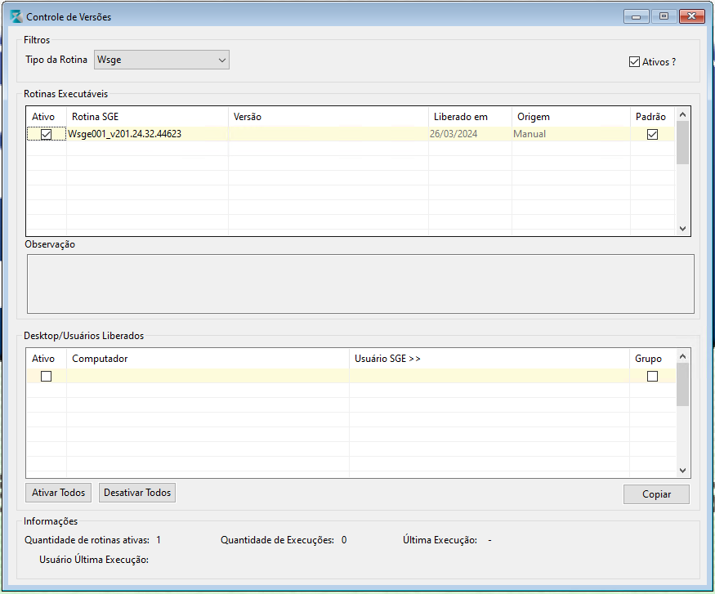Screen dimensions: 715x594
Task: Check Grupo box in Desktop/Usuários Liberados row
Action: pyautogui.click(x=653, y=376)
